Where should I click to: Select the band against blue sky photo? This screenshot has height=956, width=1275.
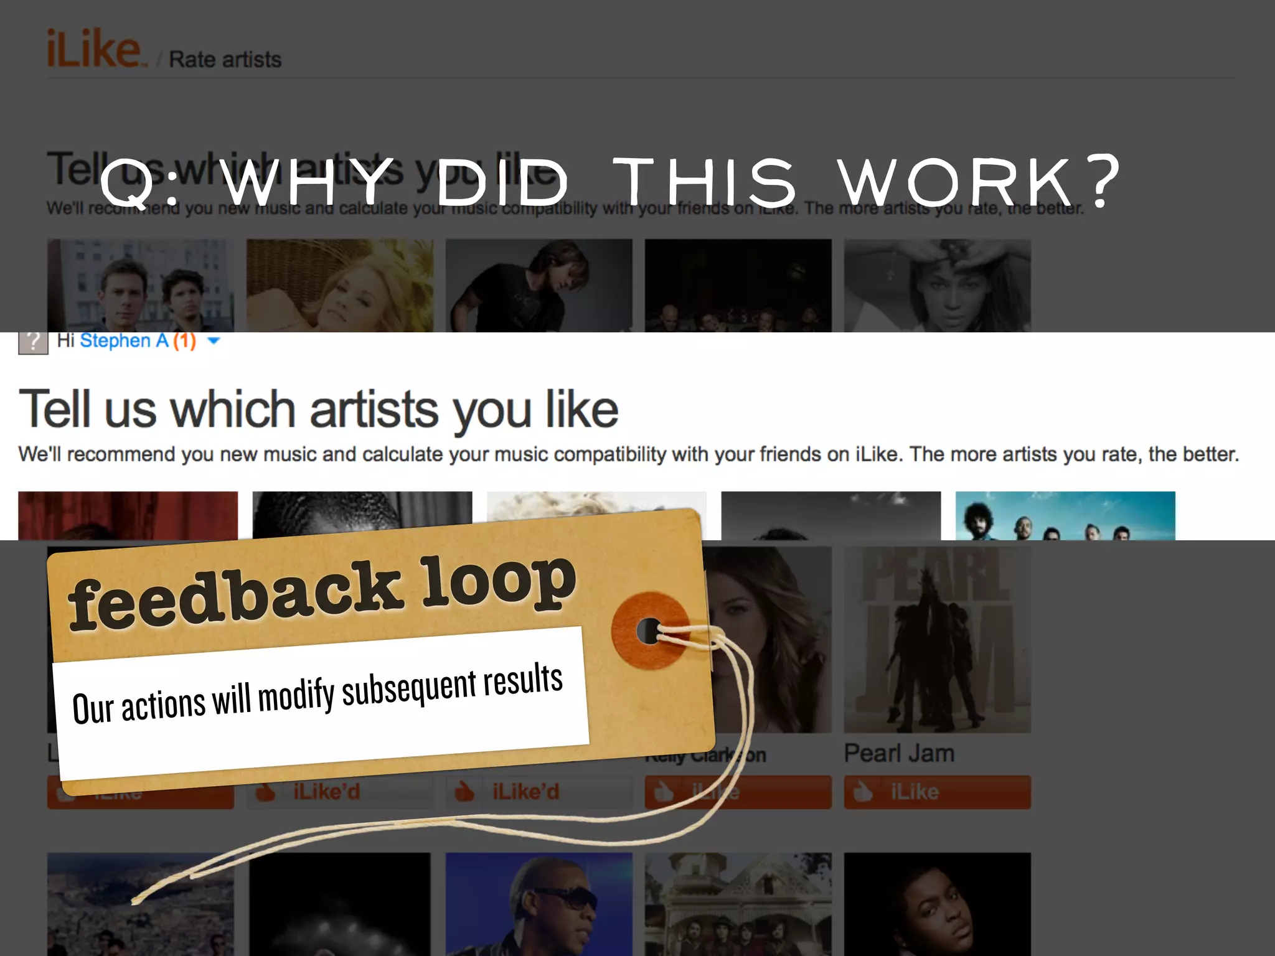(x=1065, y=515)
